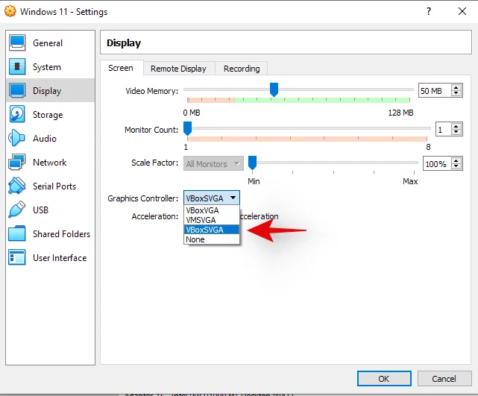Increase Scale Factor with up stepper
Image resolution: width=478 pixels, height=396 pixels.
tap(456, 160)
